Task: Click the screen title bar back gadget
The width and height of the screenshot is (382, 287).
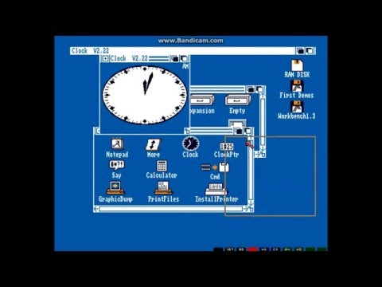Action: coord(300,51)
